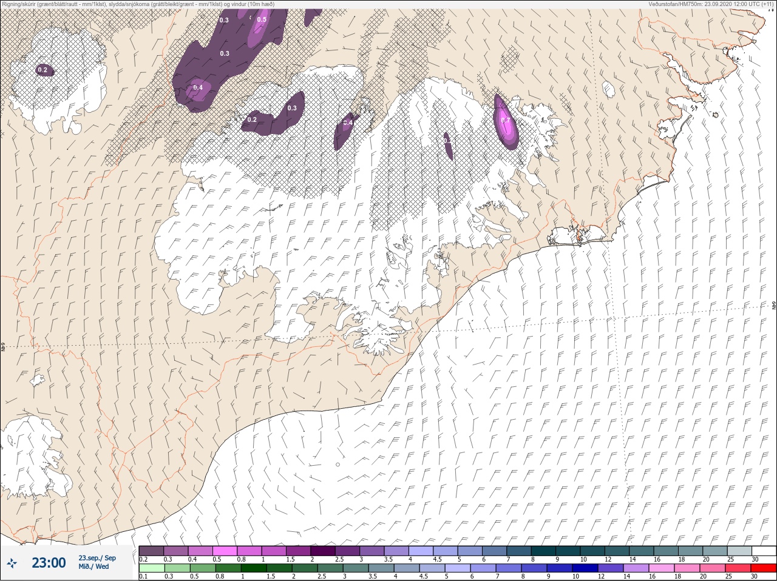Click the four-point star icon beside 23:00
Screen dimensions: 777x581
[x=13, y=563]
